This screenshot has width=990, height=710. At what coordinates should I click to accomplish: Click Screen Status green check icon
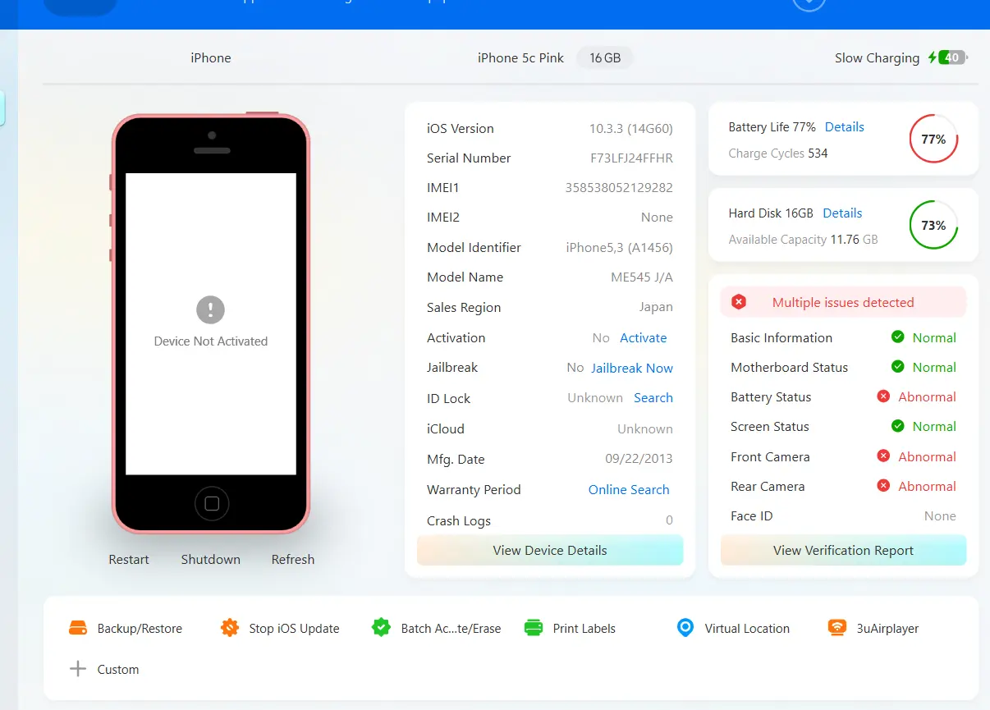(x=898, y=426)
